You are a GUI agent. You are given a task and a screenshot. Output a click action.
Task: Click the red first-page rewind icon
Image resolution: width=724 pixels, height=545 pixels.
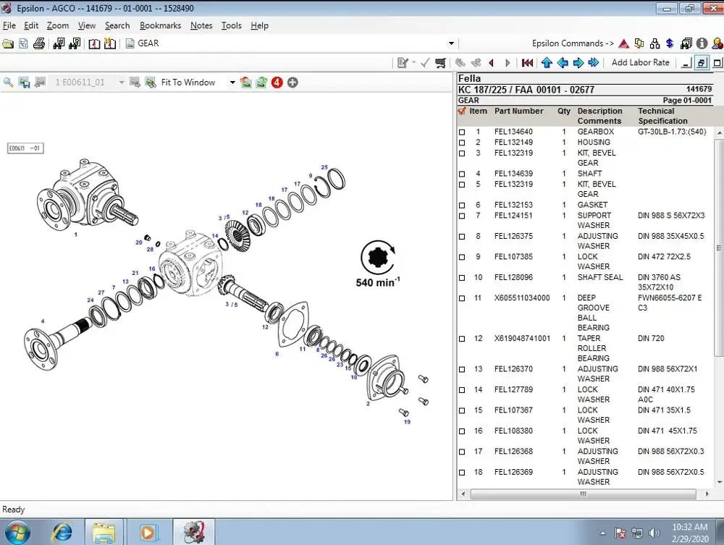pos(527,63)
